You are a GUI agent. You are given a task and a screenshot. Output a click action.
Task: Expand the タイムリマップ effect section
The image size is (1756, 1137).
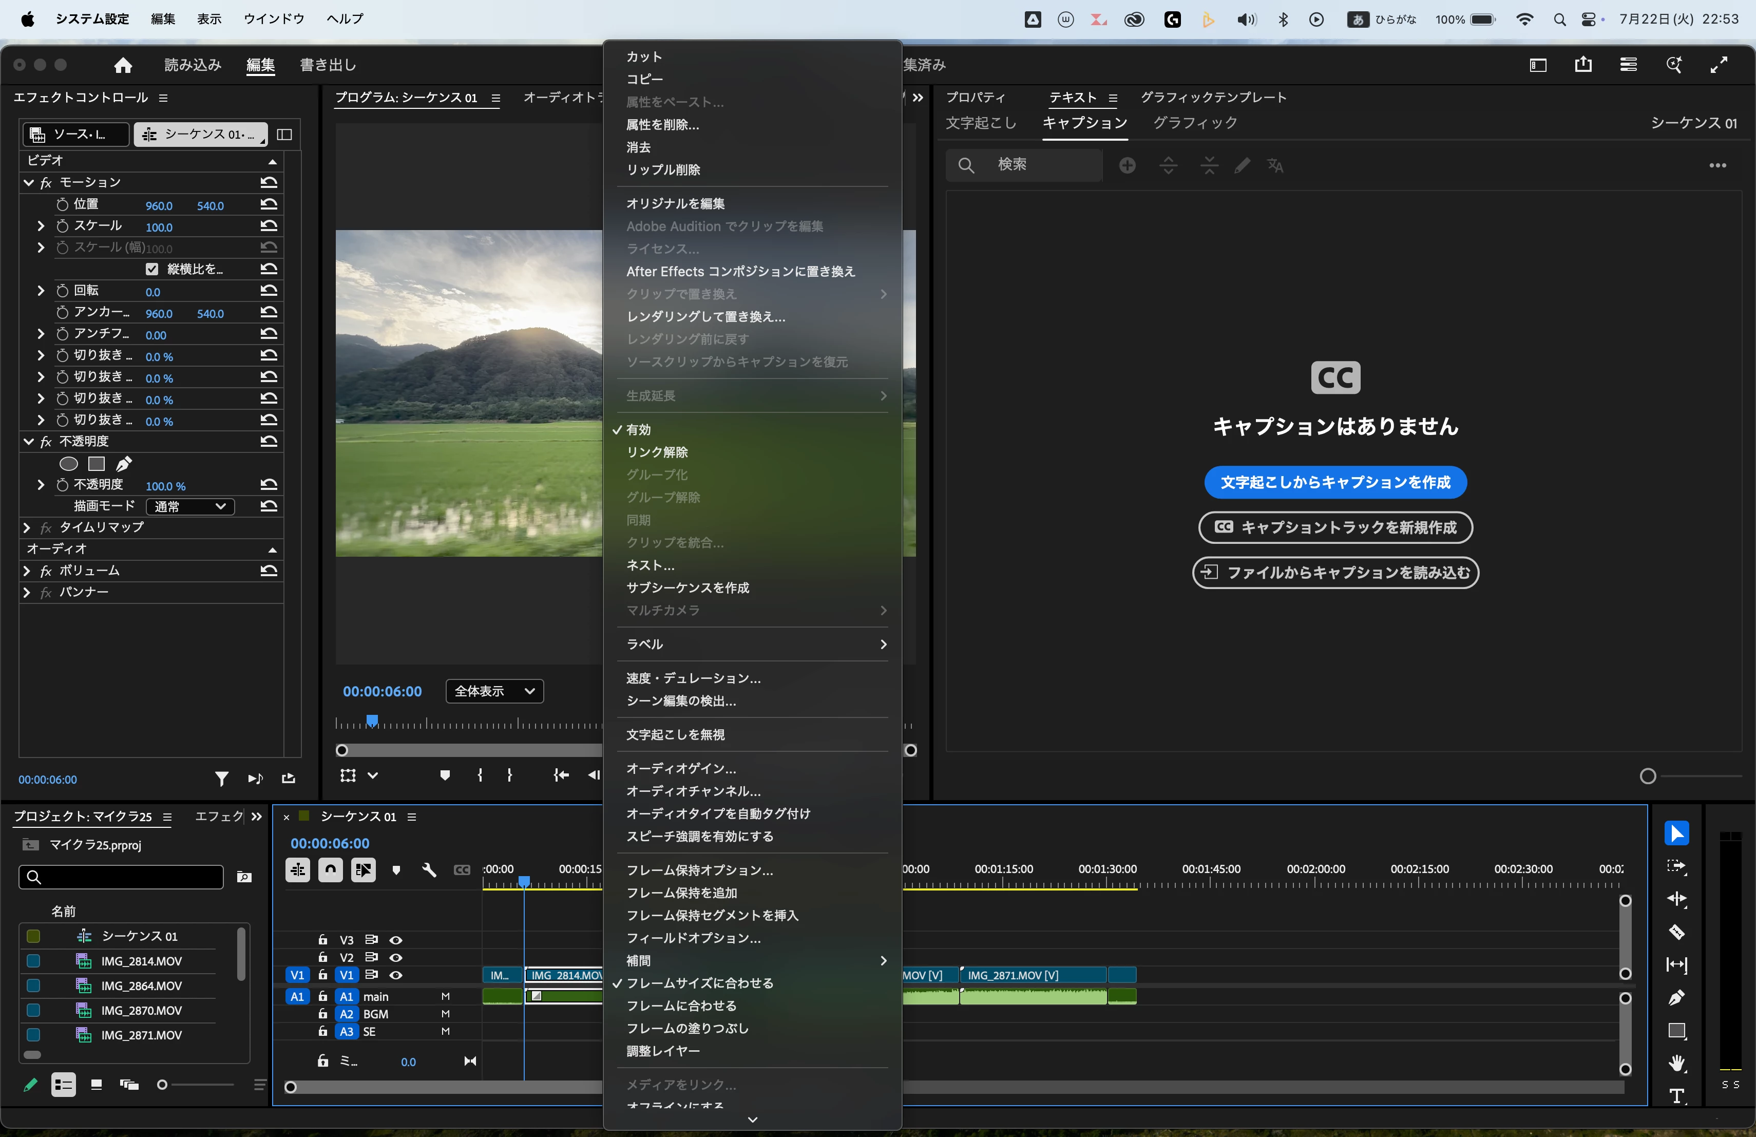coord(27,527)
